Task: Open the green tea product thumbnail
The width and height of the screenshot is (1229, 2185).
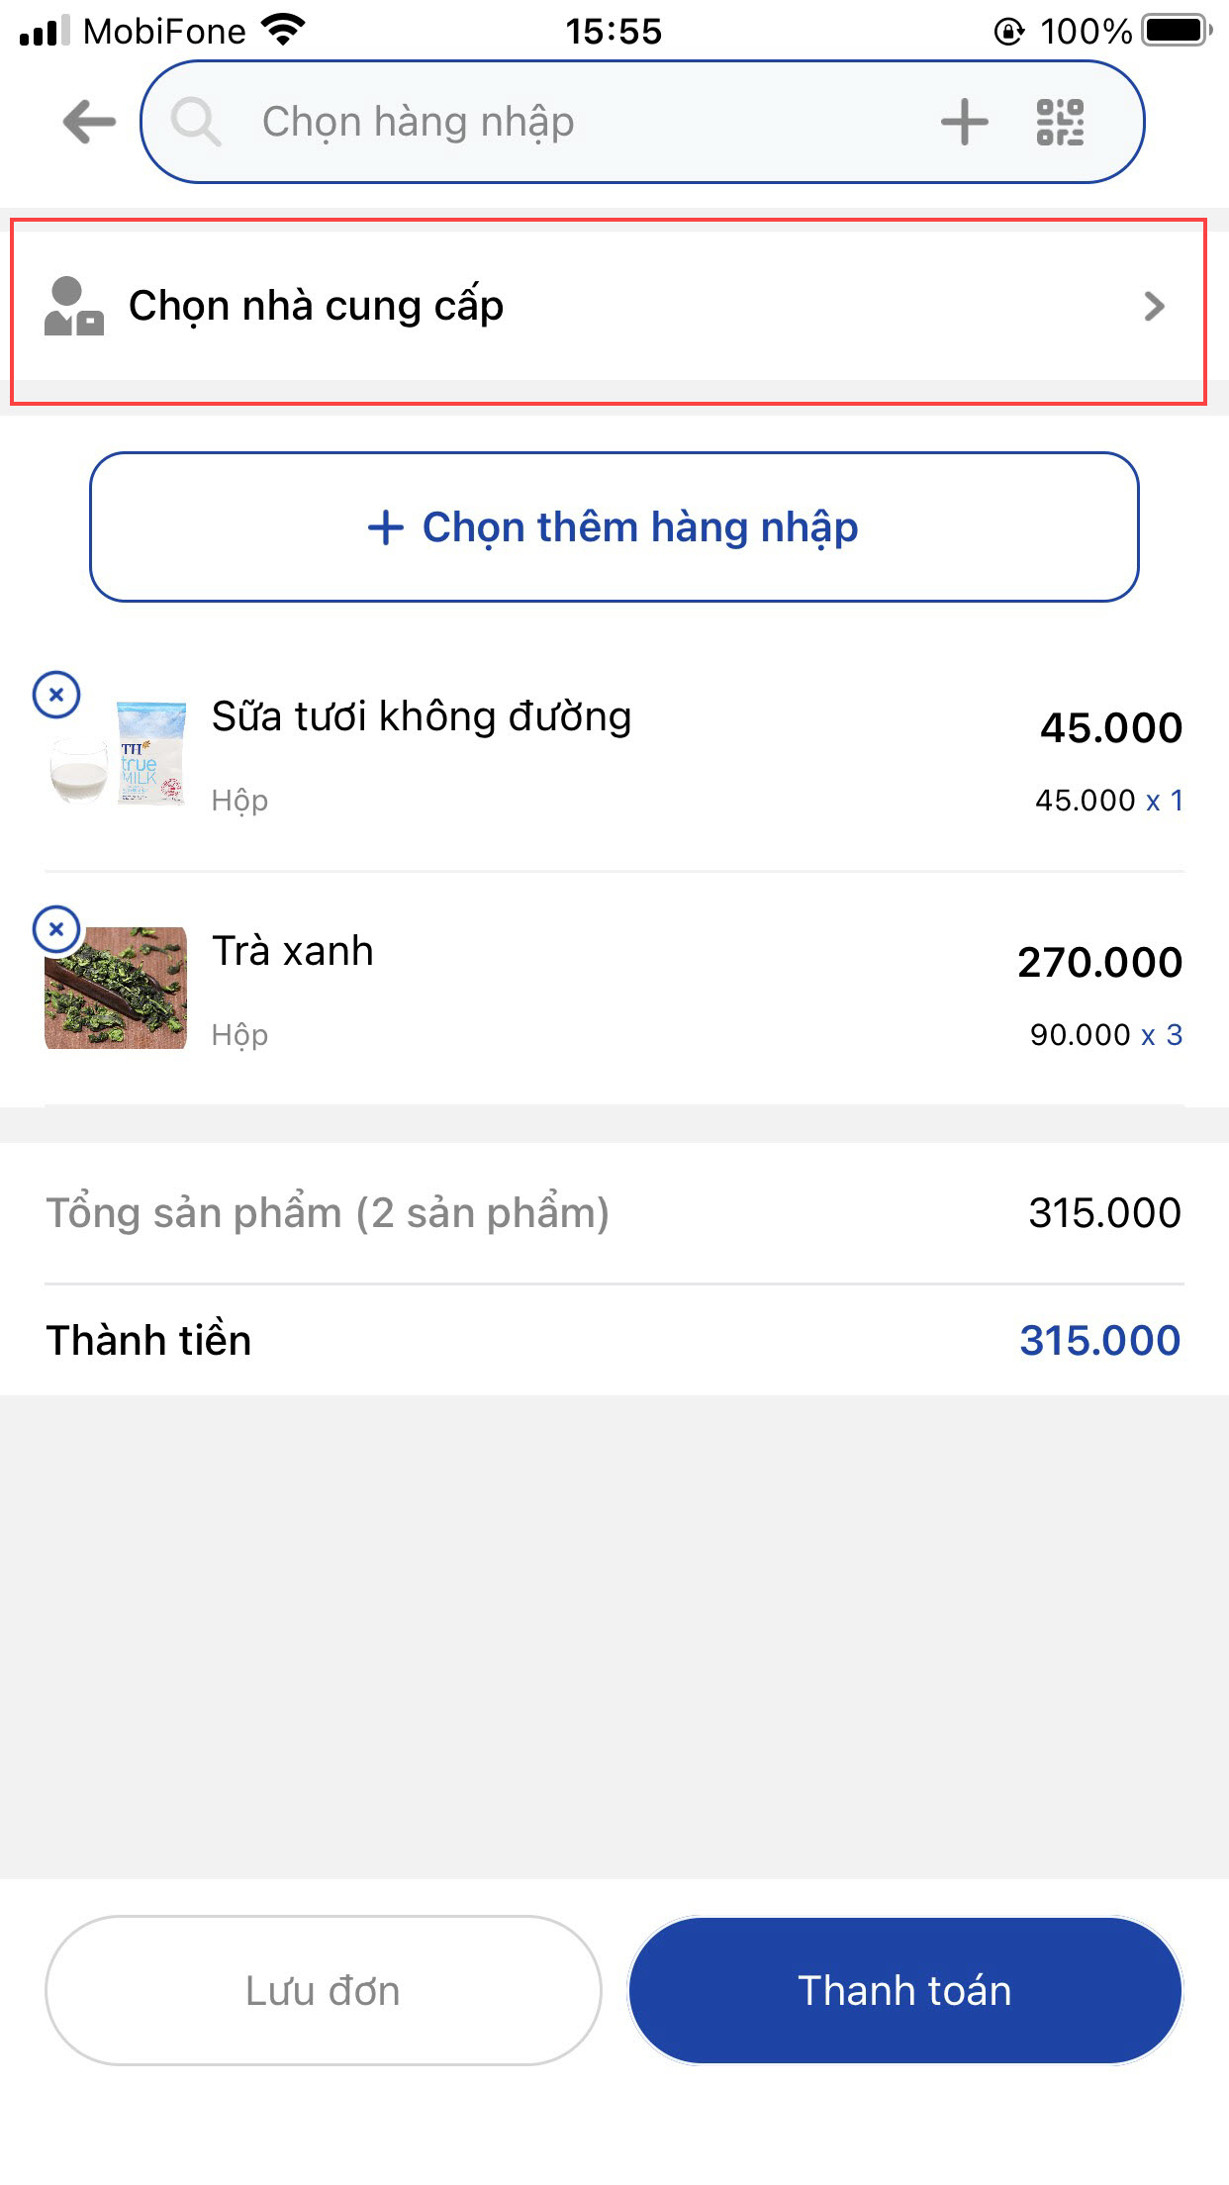Action: [x=117, y=988]
